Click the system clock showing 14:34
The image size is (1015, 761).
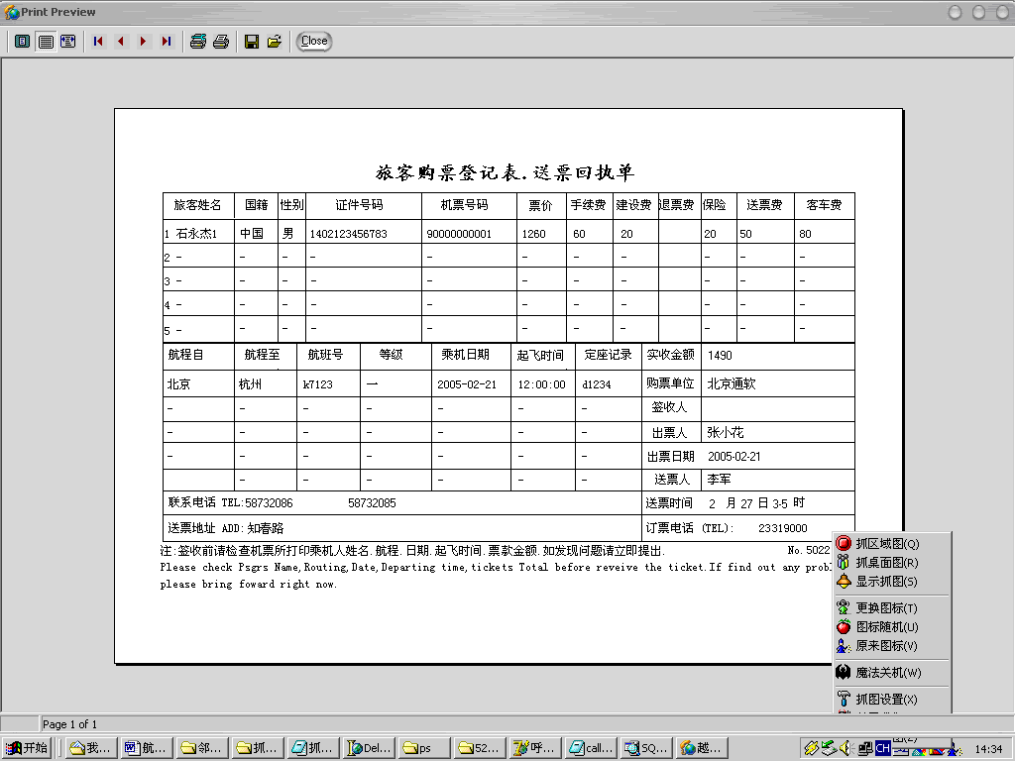coord(988,749)
